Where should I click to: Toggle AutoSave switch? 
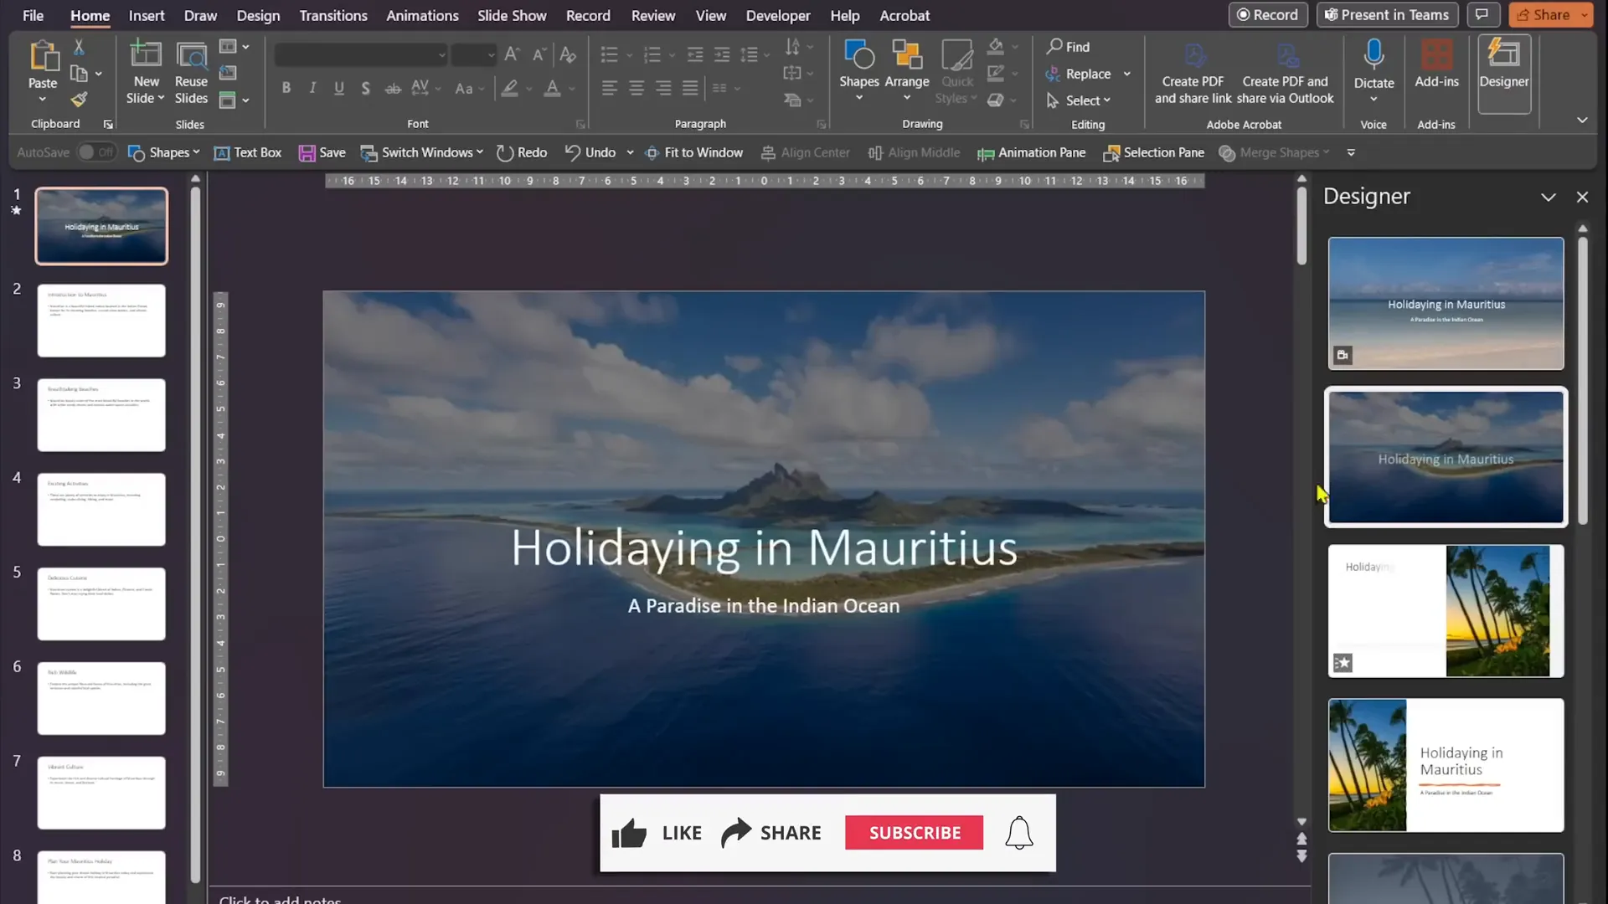96,152
